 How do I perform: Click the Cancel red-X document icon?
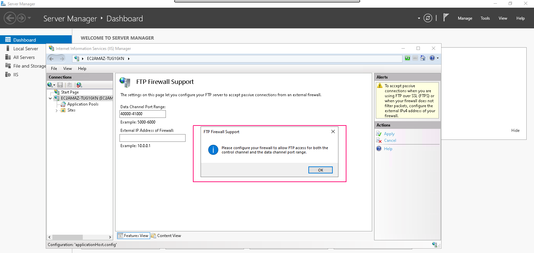click(379, 140)
